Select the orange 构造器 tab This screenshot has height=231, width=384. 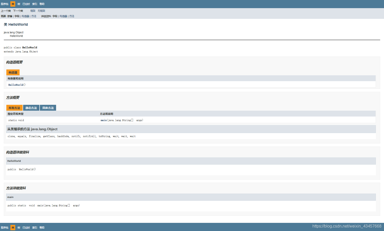coord(13,73)
